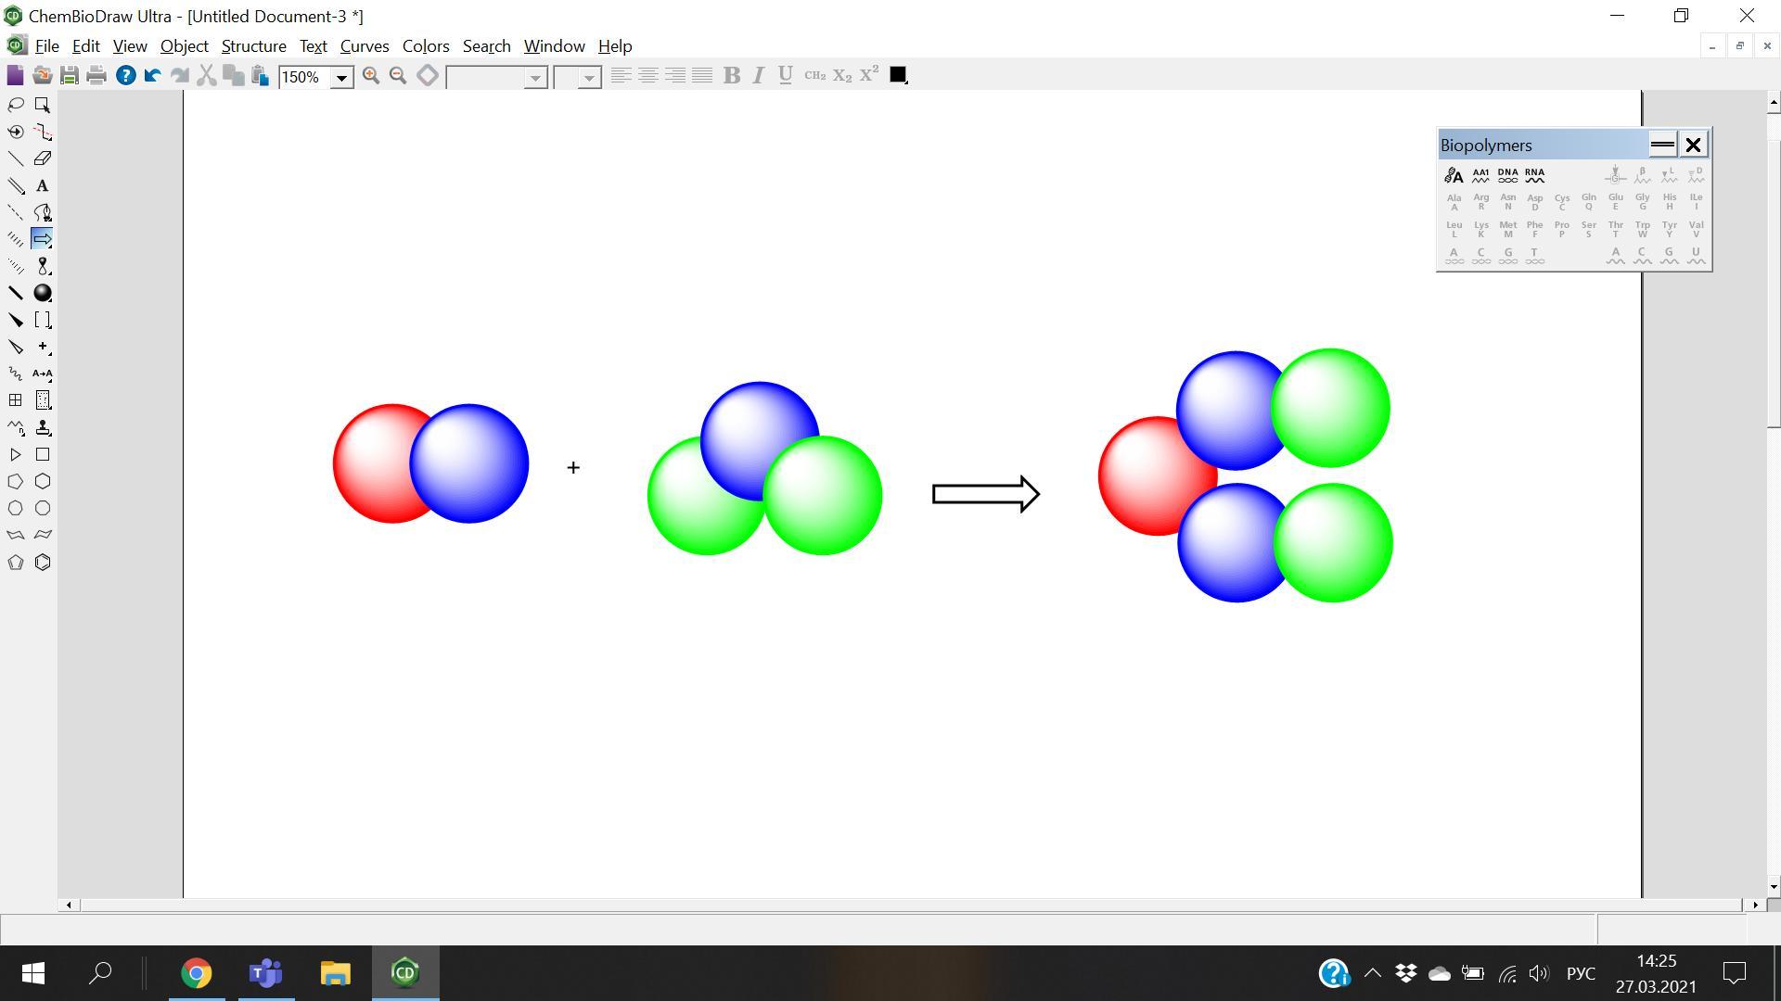Select the Table tool

coord(16,400)
